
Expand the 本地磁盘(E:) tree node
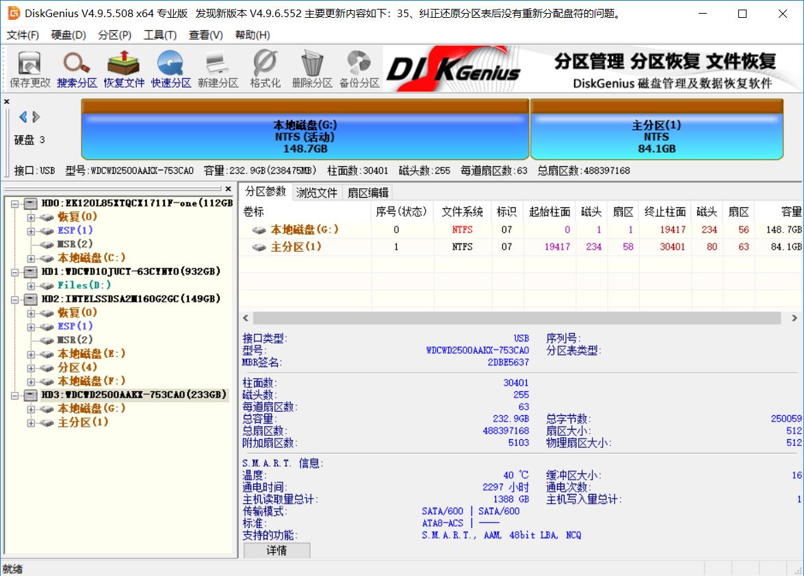(x=31, y=354)
